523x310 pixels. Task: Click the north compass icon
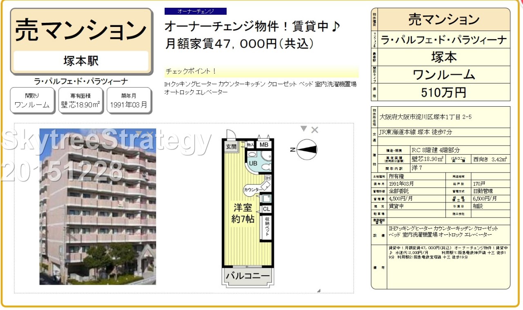tap(306, 150)
